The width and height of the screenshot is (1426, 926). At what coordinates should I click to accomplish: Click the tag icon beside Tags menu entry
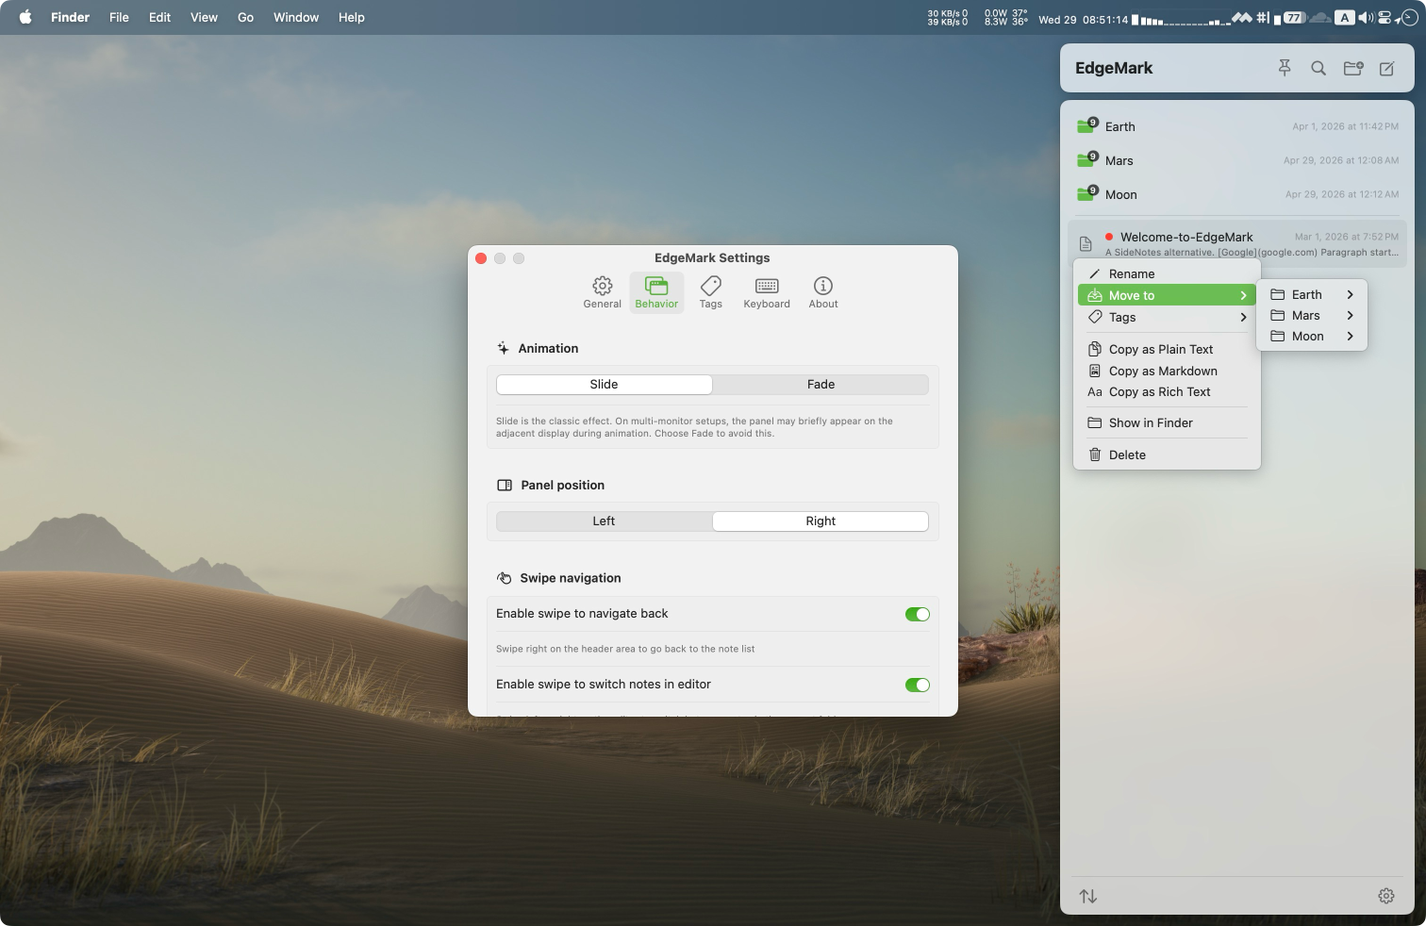pyautogui.click(x=1095, y=317)
